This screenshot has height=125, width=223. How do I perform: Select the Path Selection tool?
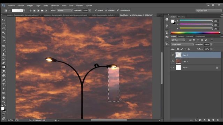point(3,89)
